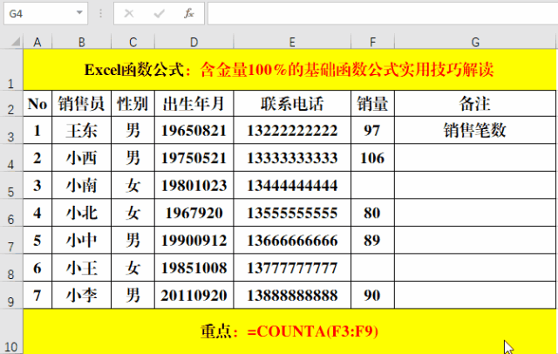Select column B header
Screen dimensions: 558x354
pyautogui.click(x=81, y=43)
